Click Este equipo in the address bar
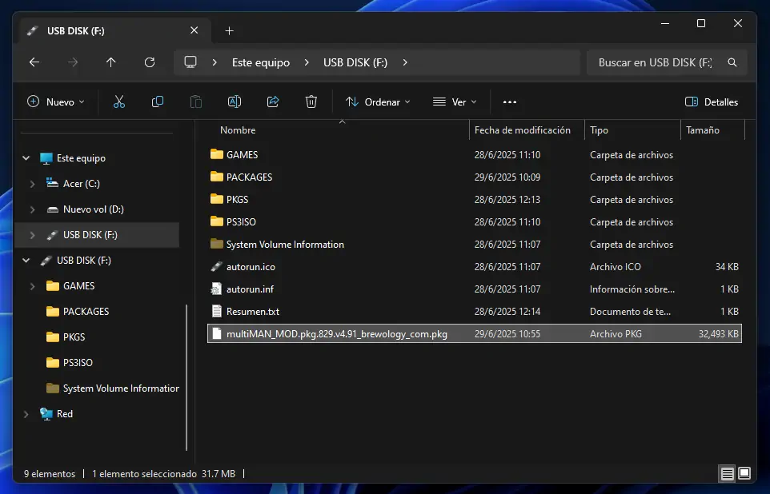The height and width of the screenshot is (494, 770). tap(261, 62)
